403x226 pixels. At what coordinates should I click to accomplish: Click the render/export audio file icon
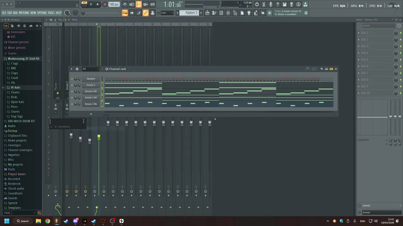click(x=292, y=4)
